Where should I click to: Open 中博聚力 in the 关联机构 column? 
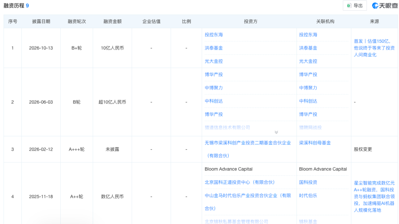pos(308,88)
